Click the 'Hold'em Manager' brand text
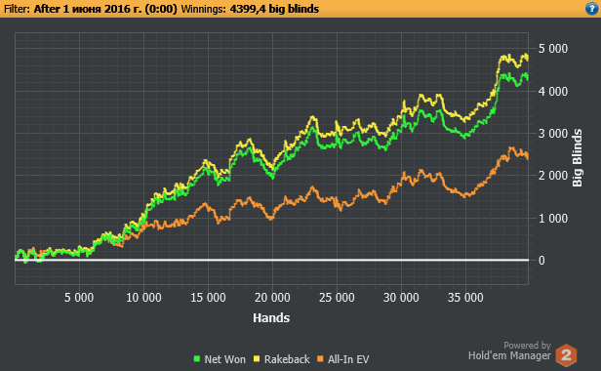 509,355
